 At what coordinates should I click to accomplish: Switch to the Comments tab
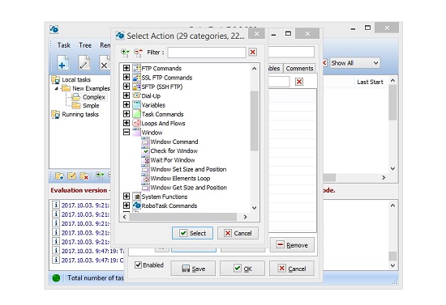click(299, 69)
